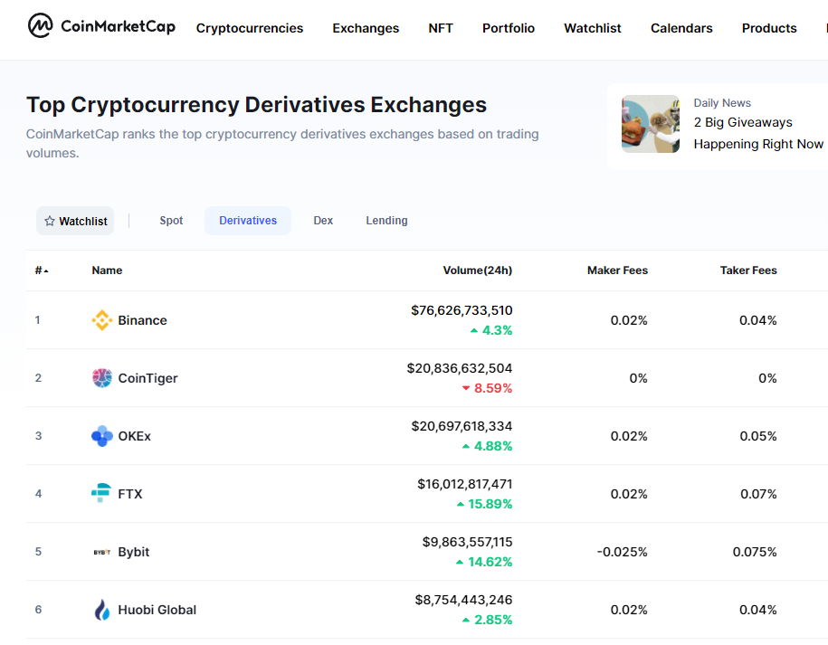This screenshot has height=645, width=828.
Task: Click the OKEx exchange logo icon
Action: coord(102,436)
